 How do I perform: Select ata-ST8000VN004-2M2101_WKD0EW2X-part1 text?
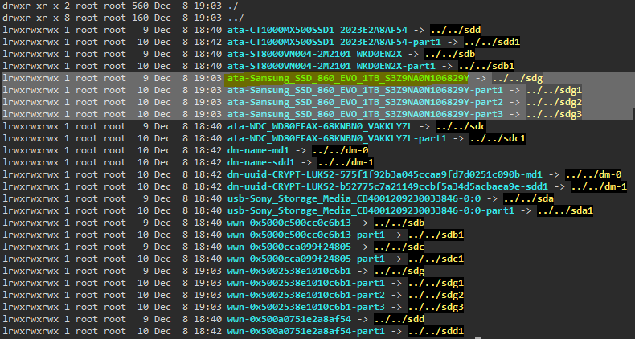click(x=331, y=66)
